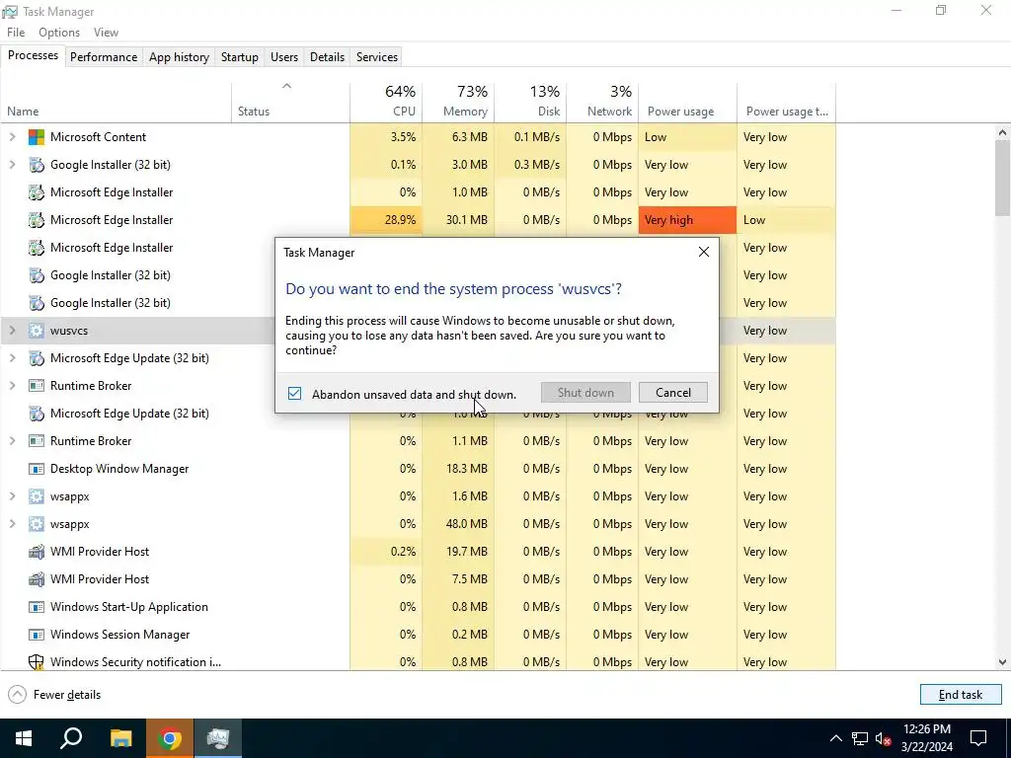Click the process list scrollbar thumb
This screenshot has height=758, width=1011.
1002,178
